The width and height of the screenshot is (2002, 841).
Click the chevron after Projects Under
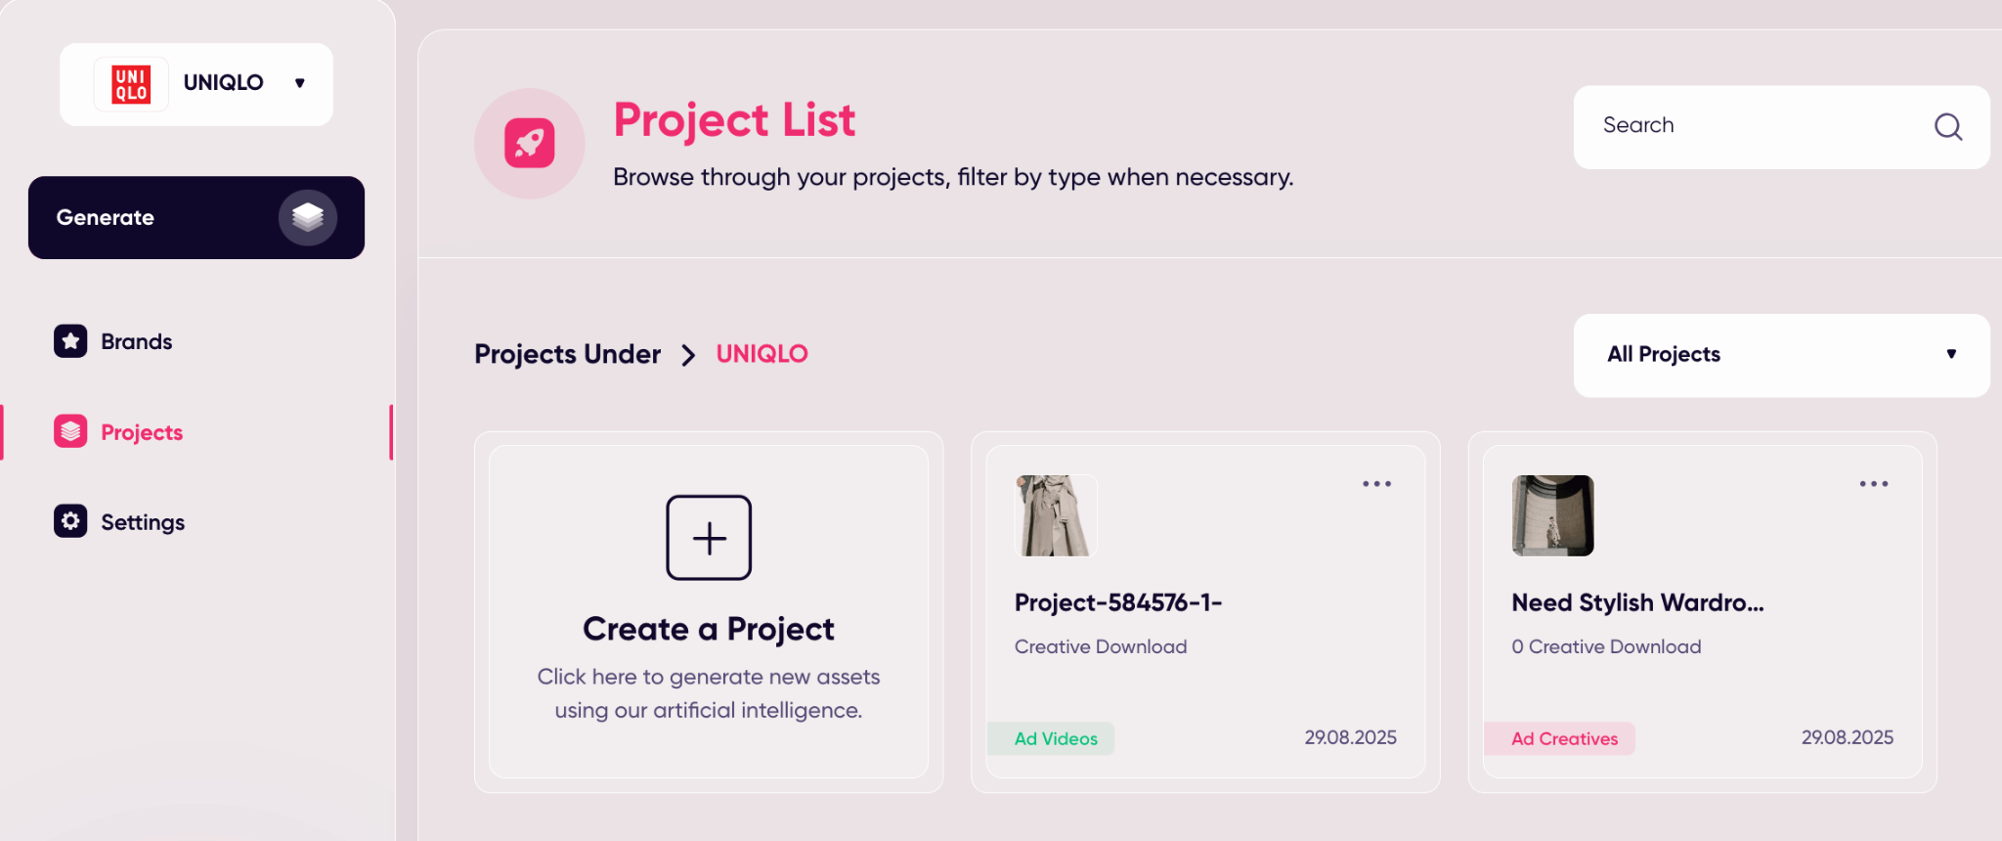[688, 355]
